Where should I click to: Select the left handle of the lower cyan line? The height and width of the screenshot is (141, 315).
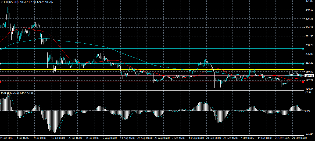1,64
